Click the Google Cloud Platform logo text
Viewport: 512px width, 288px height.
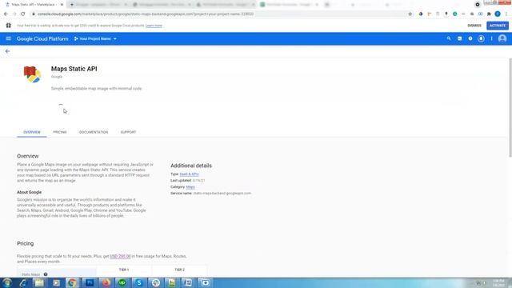42,38
